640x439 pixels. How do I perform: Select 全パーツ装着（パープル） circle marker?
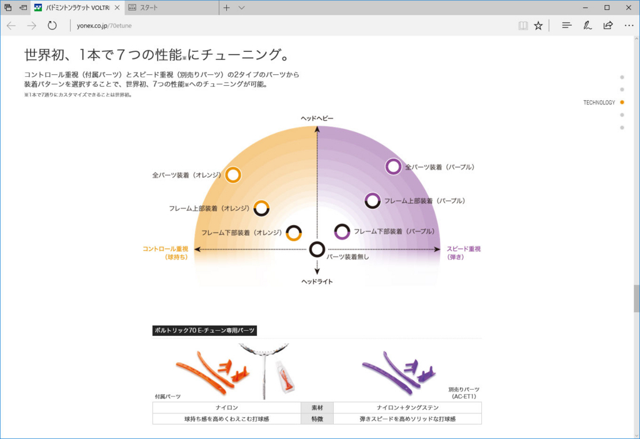point(394,166)
